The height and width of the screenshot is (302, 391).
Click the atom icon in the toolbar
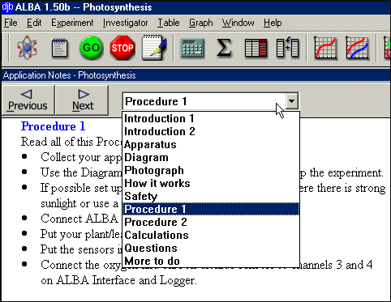pos(27,48)
